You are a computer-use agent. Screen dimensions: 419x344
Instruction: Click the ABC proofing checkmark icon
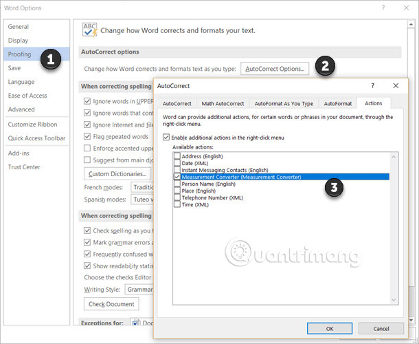coord(89,30)
